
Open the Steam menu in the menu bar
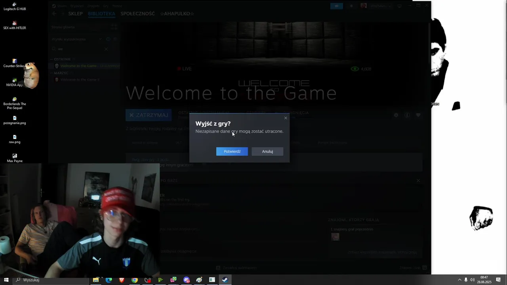tap(61, 6)
